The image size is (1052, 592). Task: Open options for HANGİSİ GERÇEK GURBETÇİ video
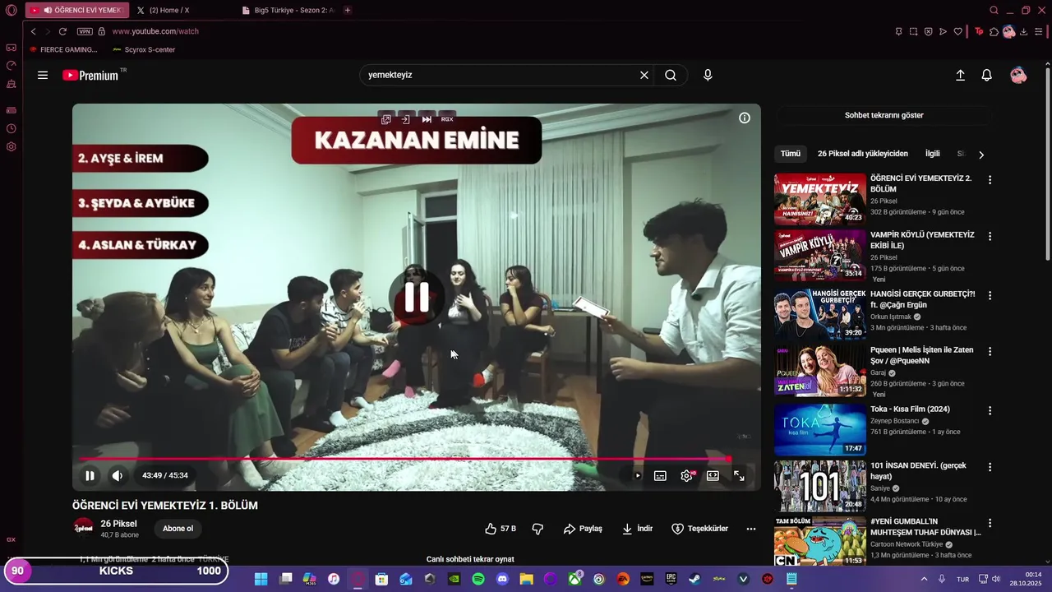click(990, 295)
